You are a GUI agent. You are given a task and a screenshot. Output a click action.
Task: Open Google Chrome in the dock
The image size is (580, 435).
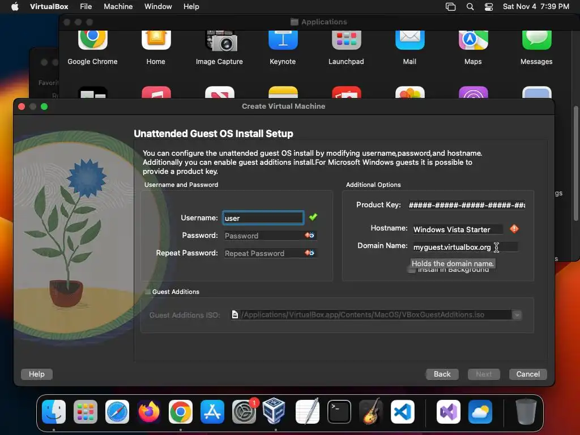(x=181, y=412)
